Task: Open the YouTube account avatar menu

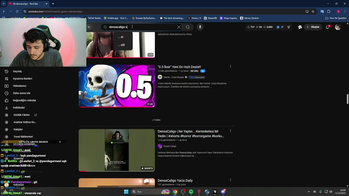Action: (x=338, y=27)
